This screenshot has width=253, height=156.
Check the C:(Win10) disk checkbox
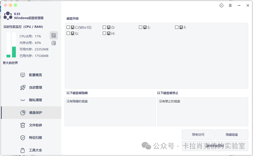click(x=68, y=27)
